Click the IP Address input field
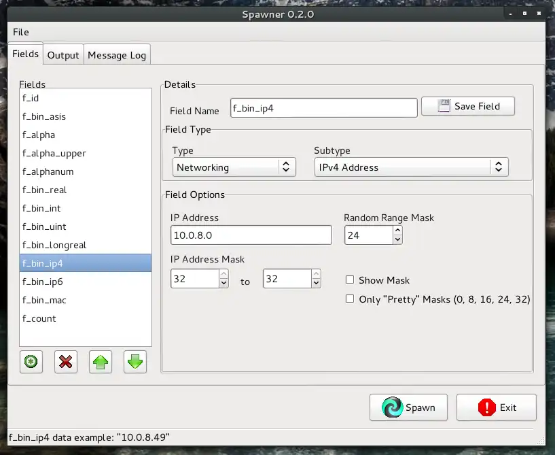This screenshot has height=455, width=555. pos(251,235)
